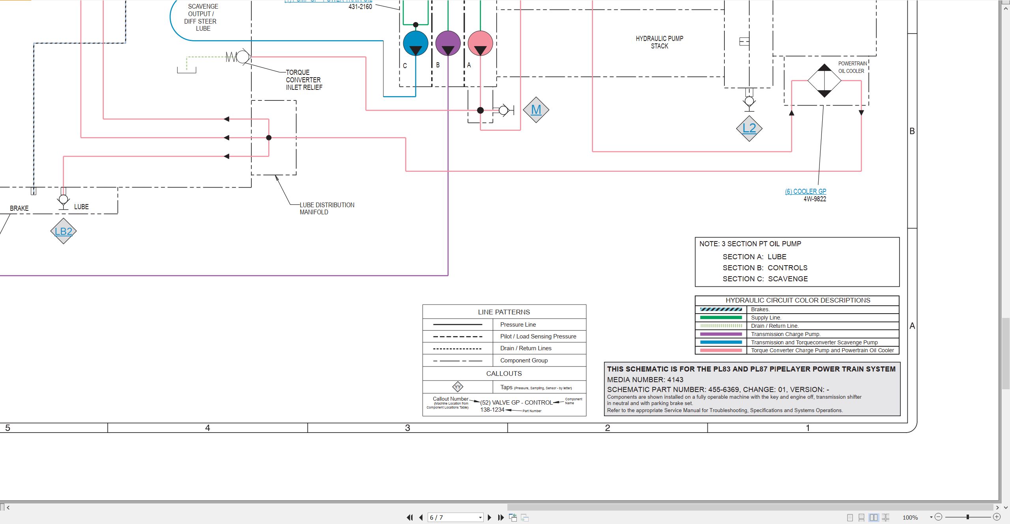Click the YY taps callout example diamond
The height and width of the screenshot is (524, 1010).
tap(458, 387)
